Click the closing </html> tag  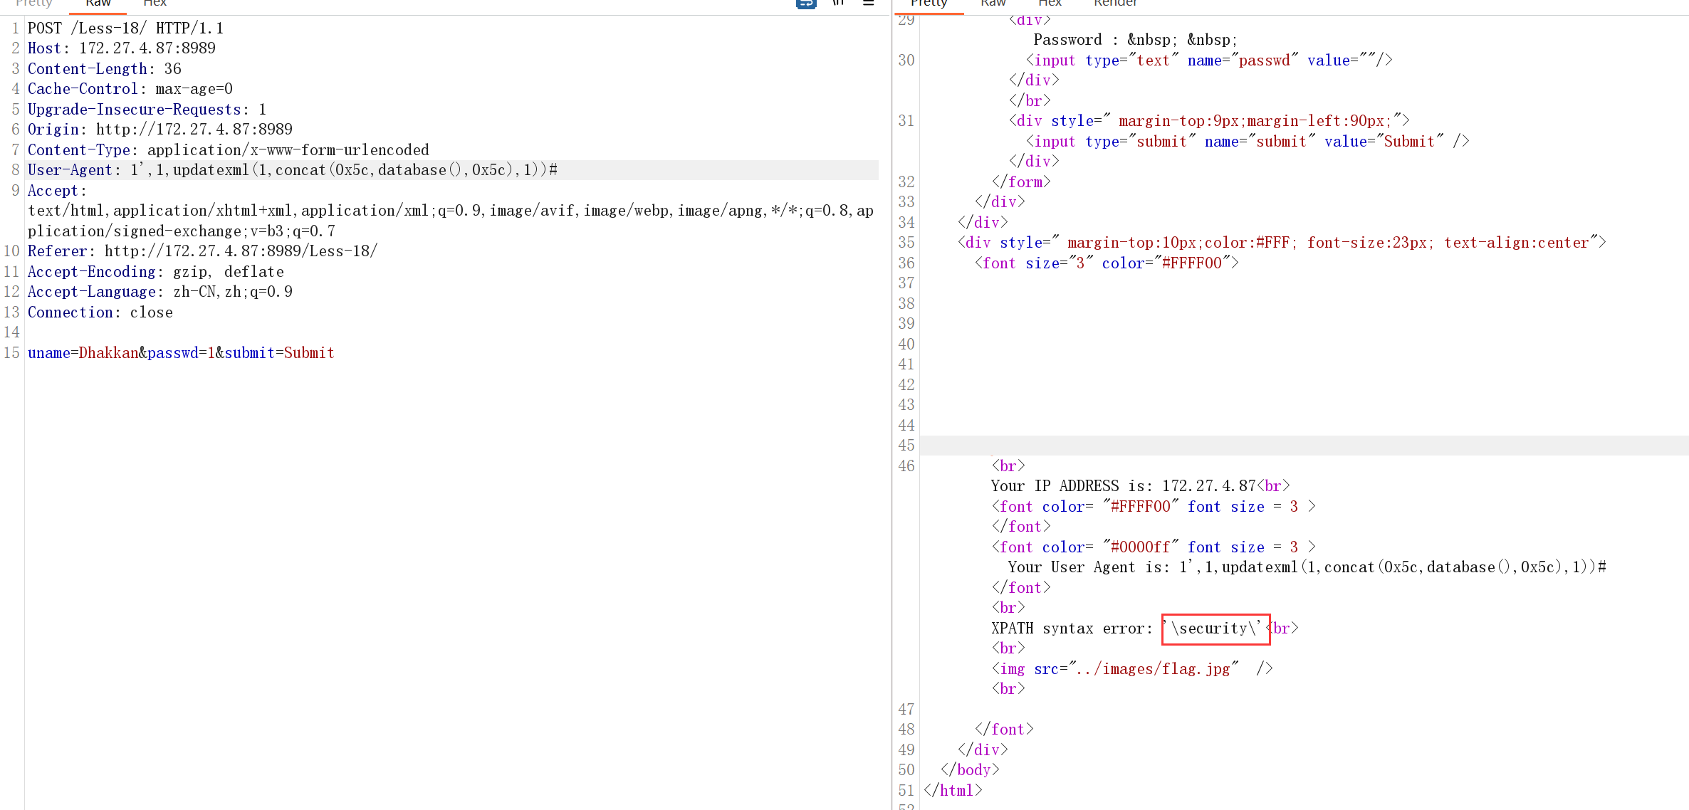click(x=953, y=791)
